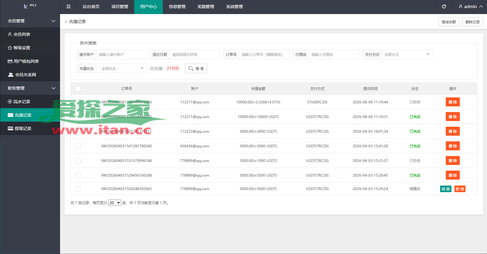Click order number PAY202604031541283780240
Screen dimensions: 487x254
126,146
